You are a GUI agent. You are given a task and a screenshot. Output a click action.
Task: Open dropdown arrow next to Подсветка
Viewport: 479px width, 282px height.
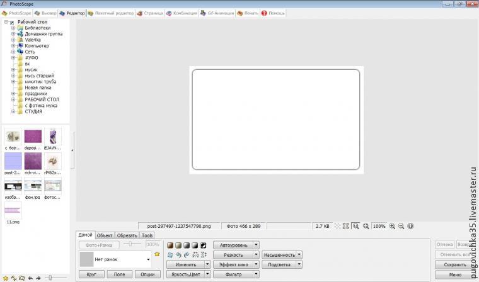click(x=299, y=264)
